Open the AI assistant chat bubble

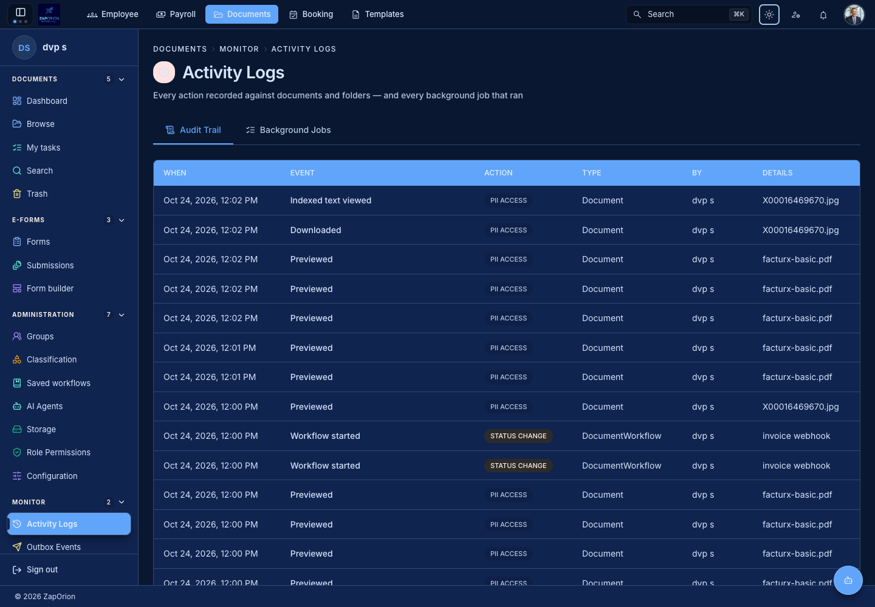(x=848, y=580)
